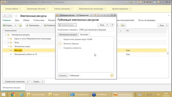Open the Еще dropdown in main list toolbar

point(163,25)
